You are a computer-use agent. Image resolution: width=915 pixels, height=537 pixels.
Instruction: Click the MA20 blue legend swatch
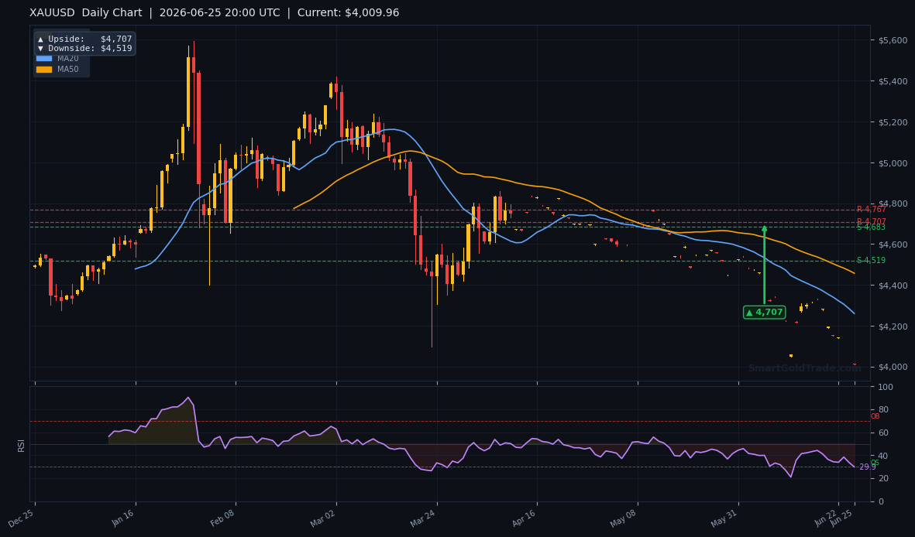(x=43, y=58)
